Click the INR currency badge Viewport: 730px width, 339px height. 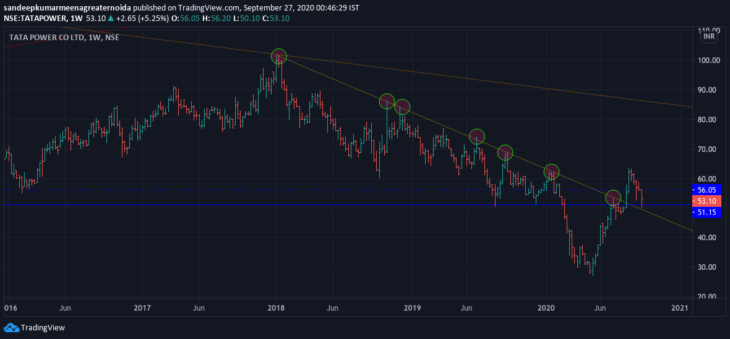click(709, 36)
